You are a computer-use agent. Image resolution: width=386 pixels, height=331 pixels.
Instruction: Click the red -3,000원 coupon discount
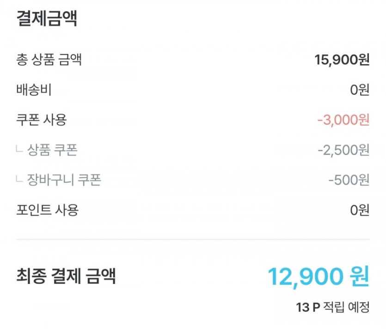coord(343,120)
